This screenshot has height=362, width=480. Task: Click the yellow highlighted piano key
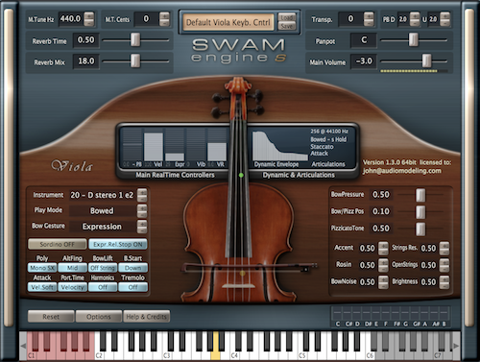pyautogui.click(x=215, y=354)
